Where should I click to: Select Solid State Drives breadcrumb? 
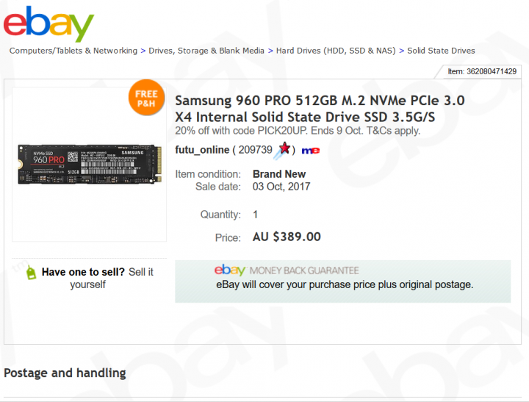click(x=441, y=51)
